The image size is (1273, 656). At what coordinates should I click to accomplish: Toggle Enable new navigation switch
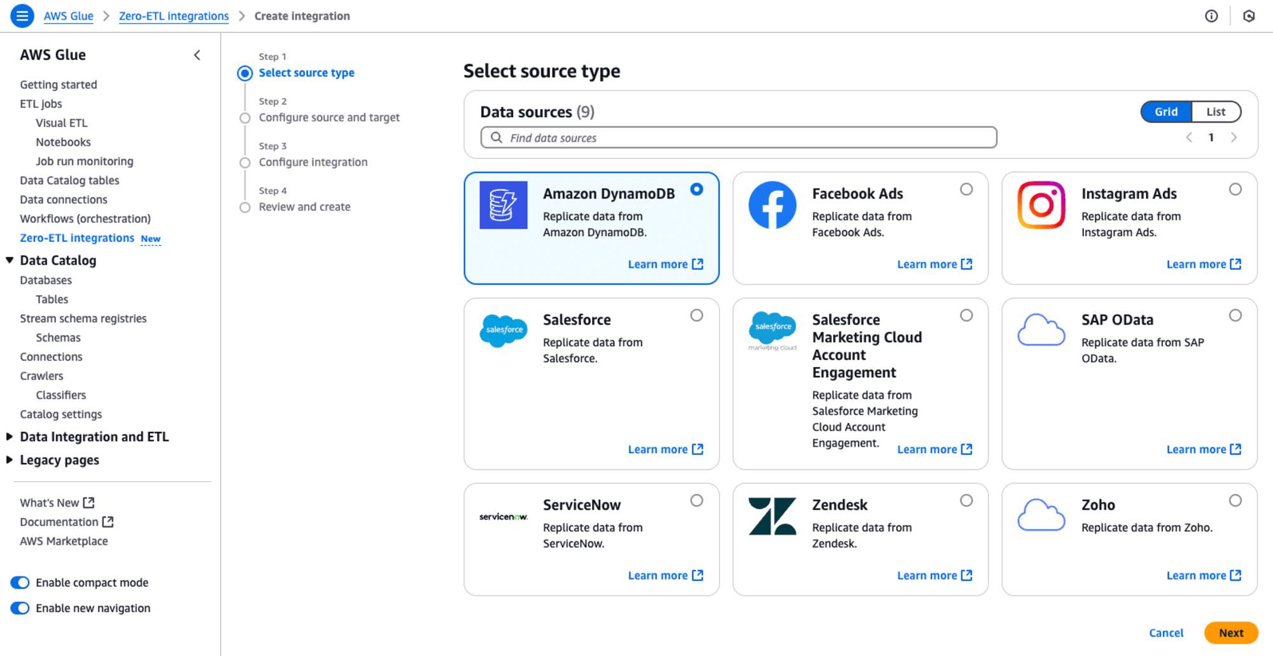pos(20,608)
